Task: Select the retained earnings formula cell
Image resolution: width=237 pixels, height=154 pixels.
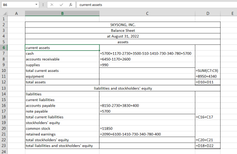Action: pyautogui.click(x=147, y=134)
